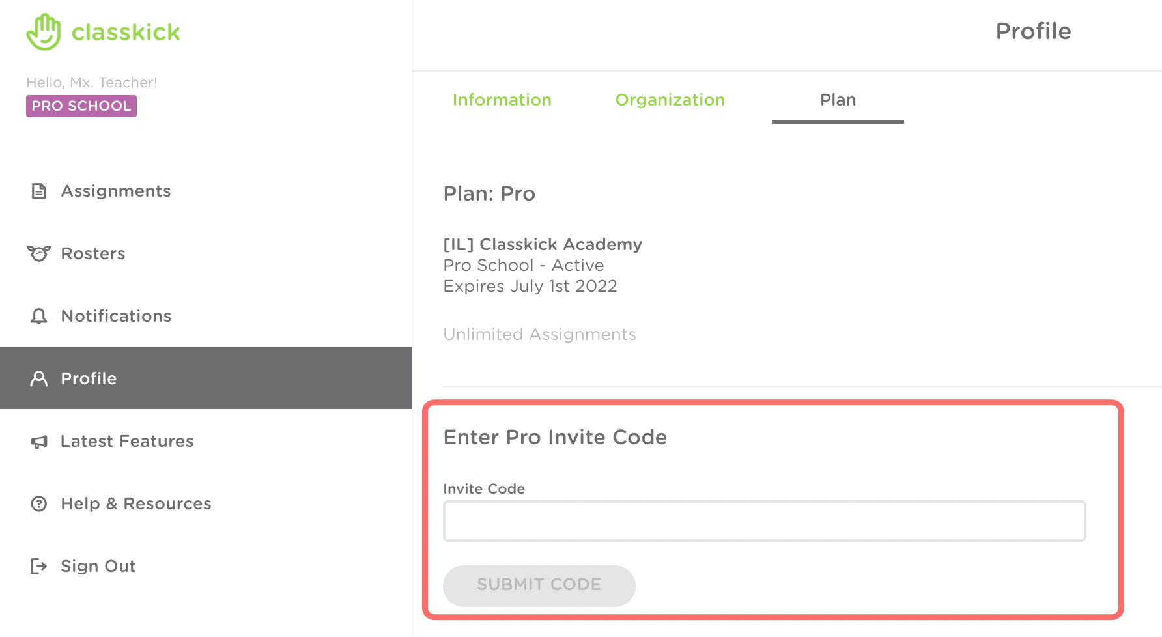Click the Classkick hand logo icon
1162x637 pixels.
(x=44, y=32)
